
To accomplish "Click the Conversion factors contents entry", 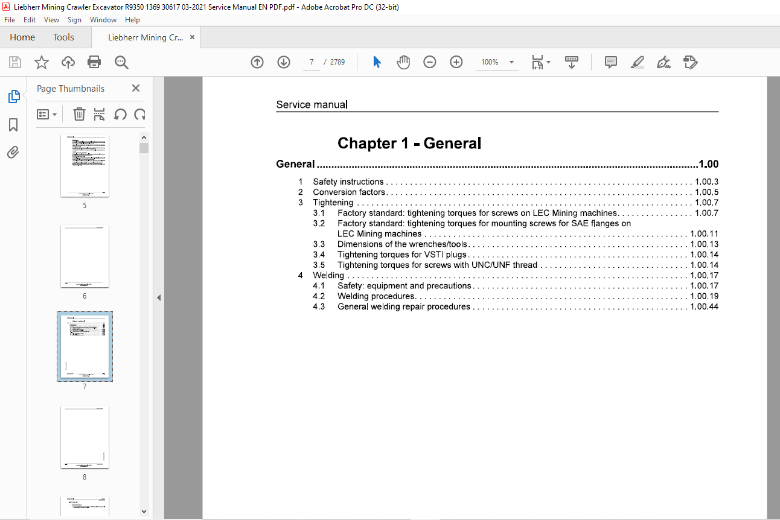I will tap(349, 192).
